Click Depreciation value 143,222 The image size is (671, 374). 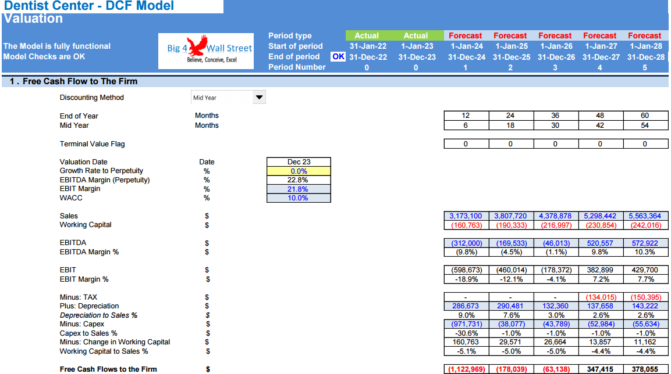[646, 306]
